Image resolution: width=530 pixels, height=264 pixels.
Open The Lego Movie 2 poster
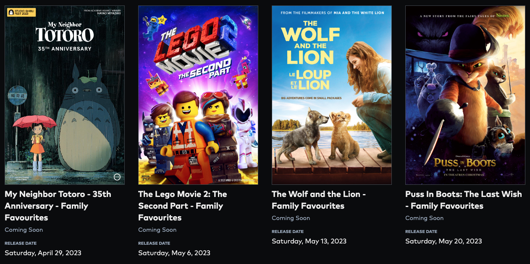[x=198, y=95]
